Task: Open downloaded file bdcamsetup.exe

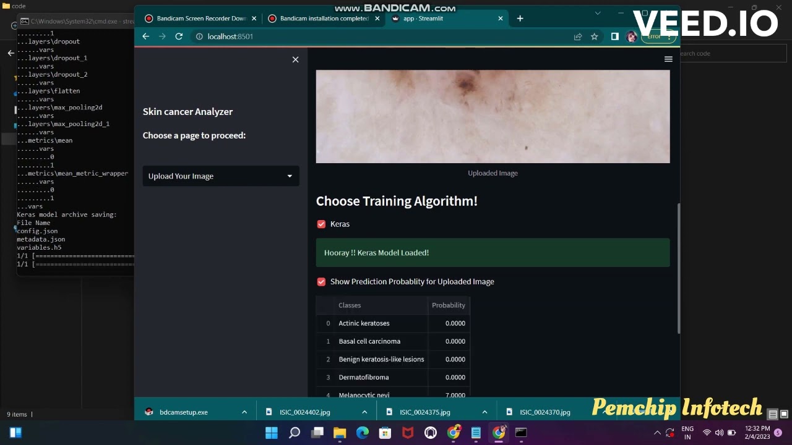Action: click(x=184, y=412)
